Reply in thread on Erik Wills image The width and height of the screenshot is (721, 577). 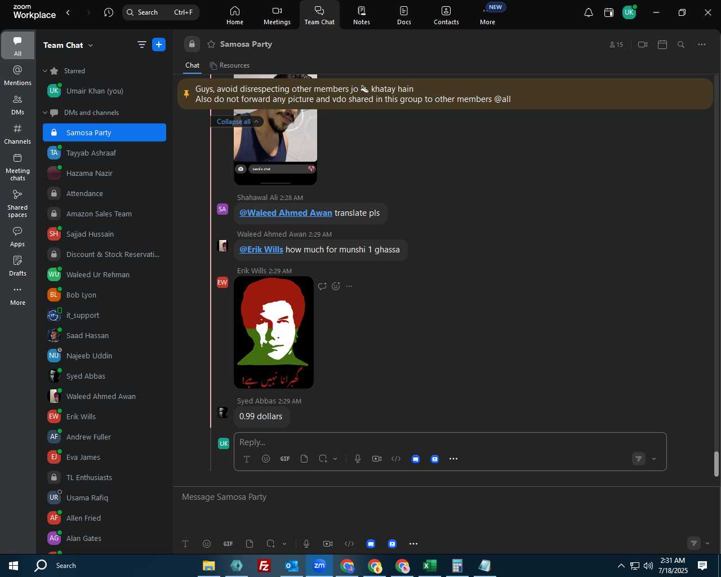coord(322,286)
